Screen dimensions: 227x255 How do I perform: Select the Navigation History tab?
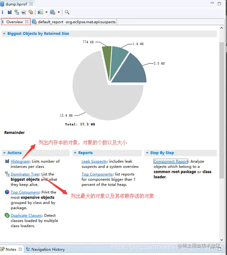pyautogui.click(x=45, y=249)
